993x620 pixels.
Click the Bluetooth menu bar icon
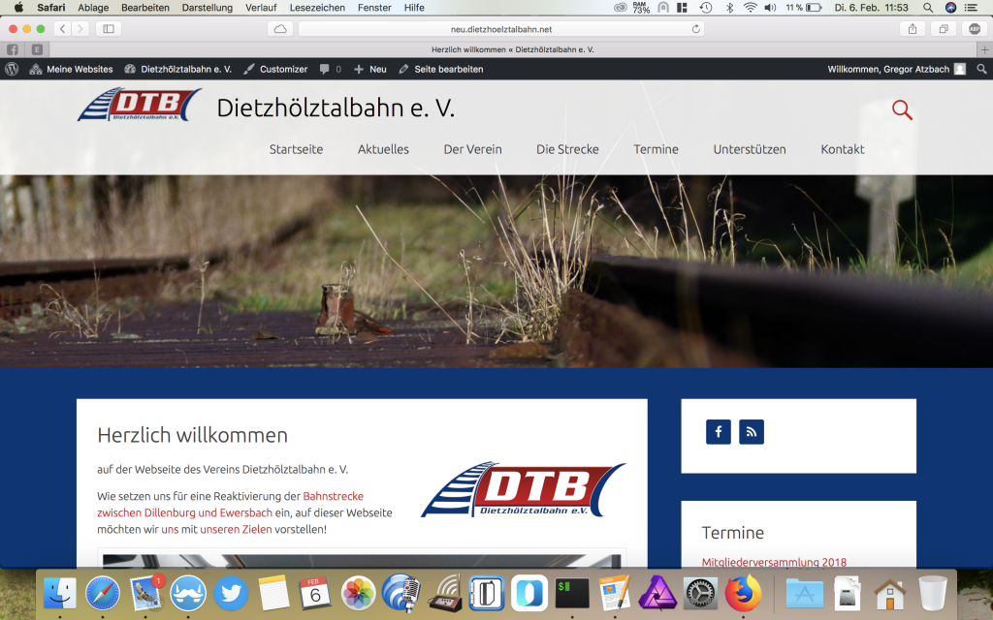coord(729,8)
